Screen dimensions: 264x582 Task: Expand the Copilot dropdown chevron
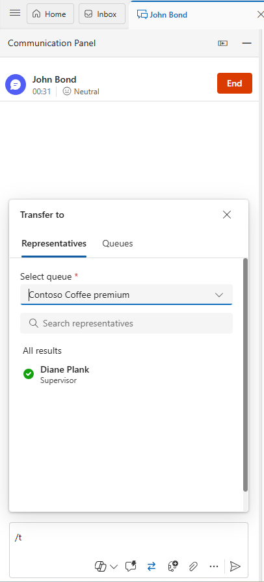point(114,567)
